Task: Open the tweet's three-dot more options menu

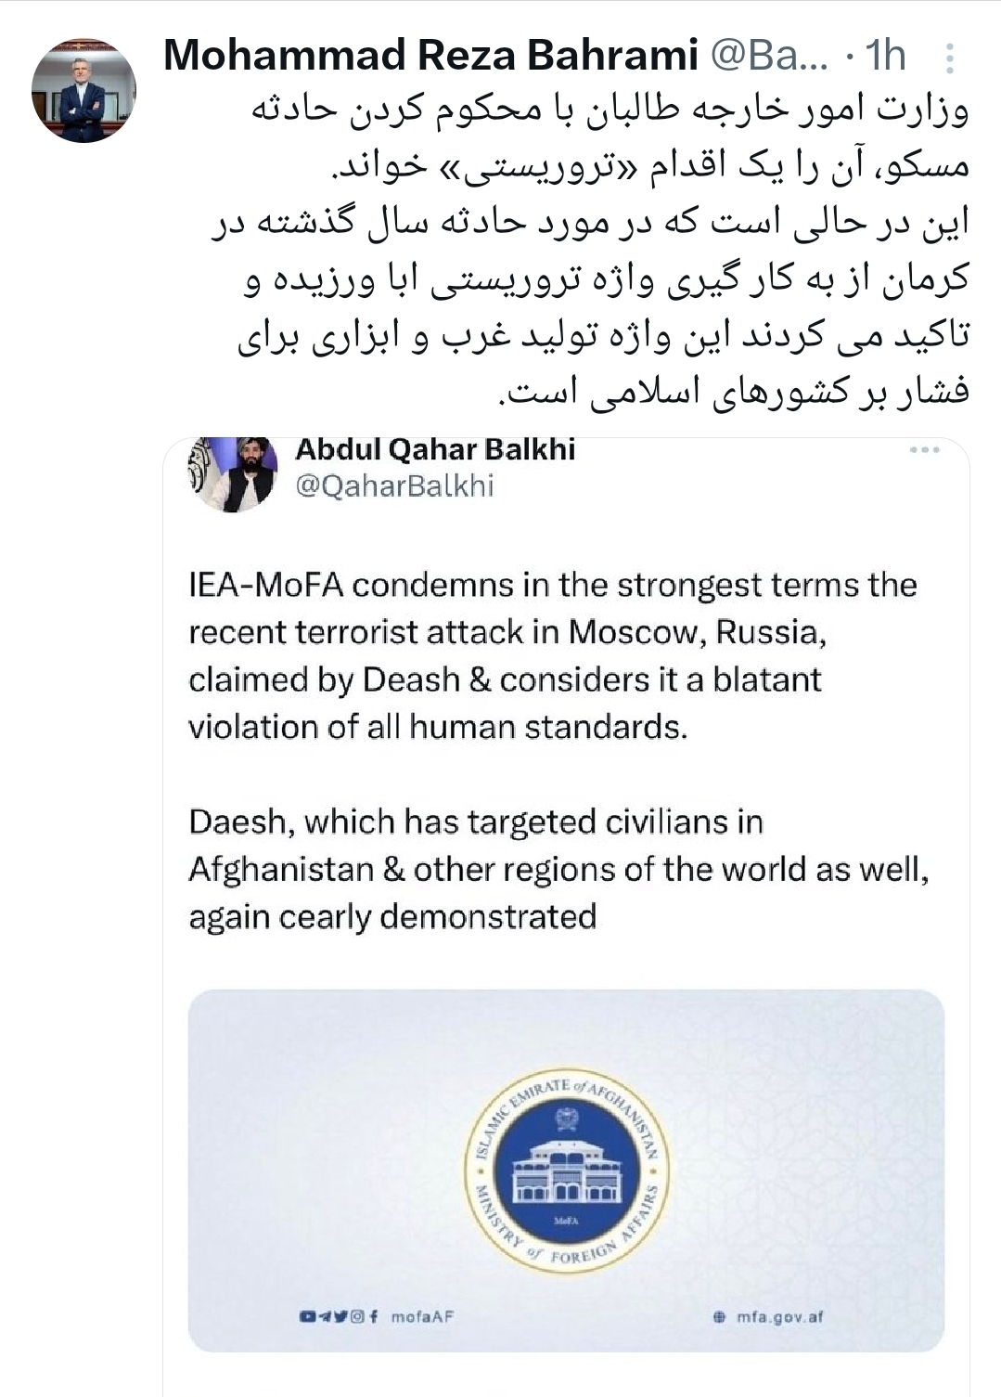Action: click(x=949, y=58)
